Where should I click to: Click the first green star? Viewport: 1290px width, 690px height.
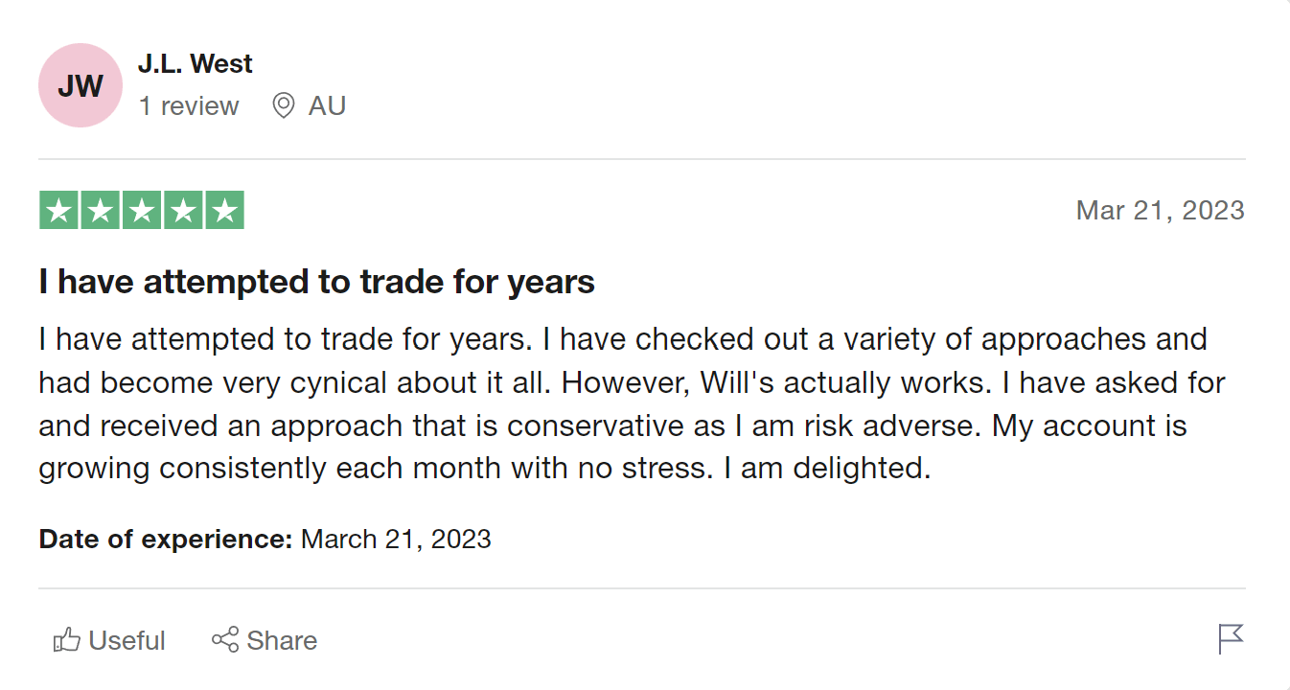point(59,210)
